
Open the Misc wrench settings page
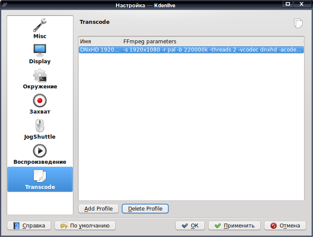pos(40,29)
